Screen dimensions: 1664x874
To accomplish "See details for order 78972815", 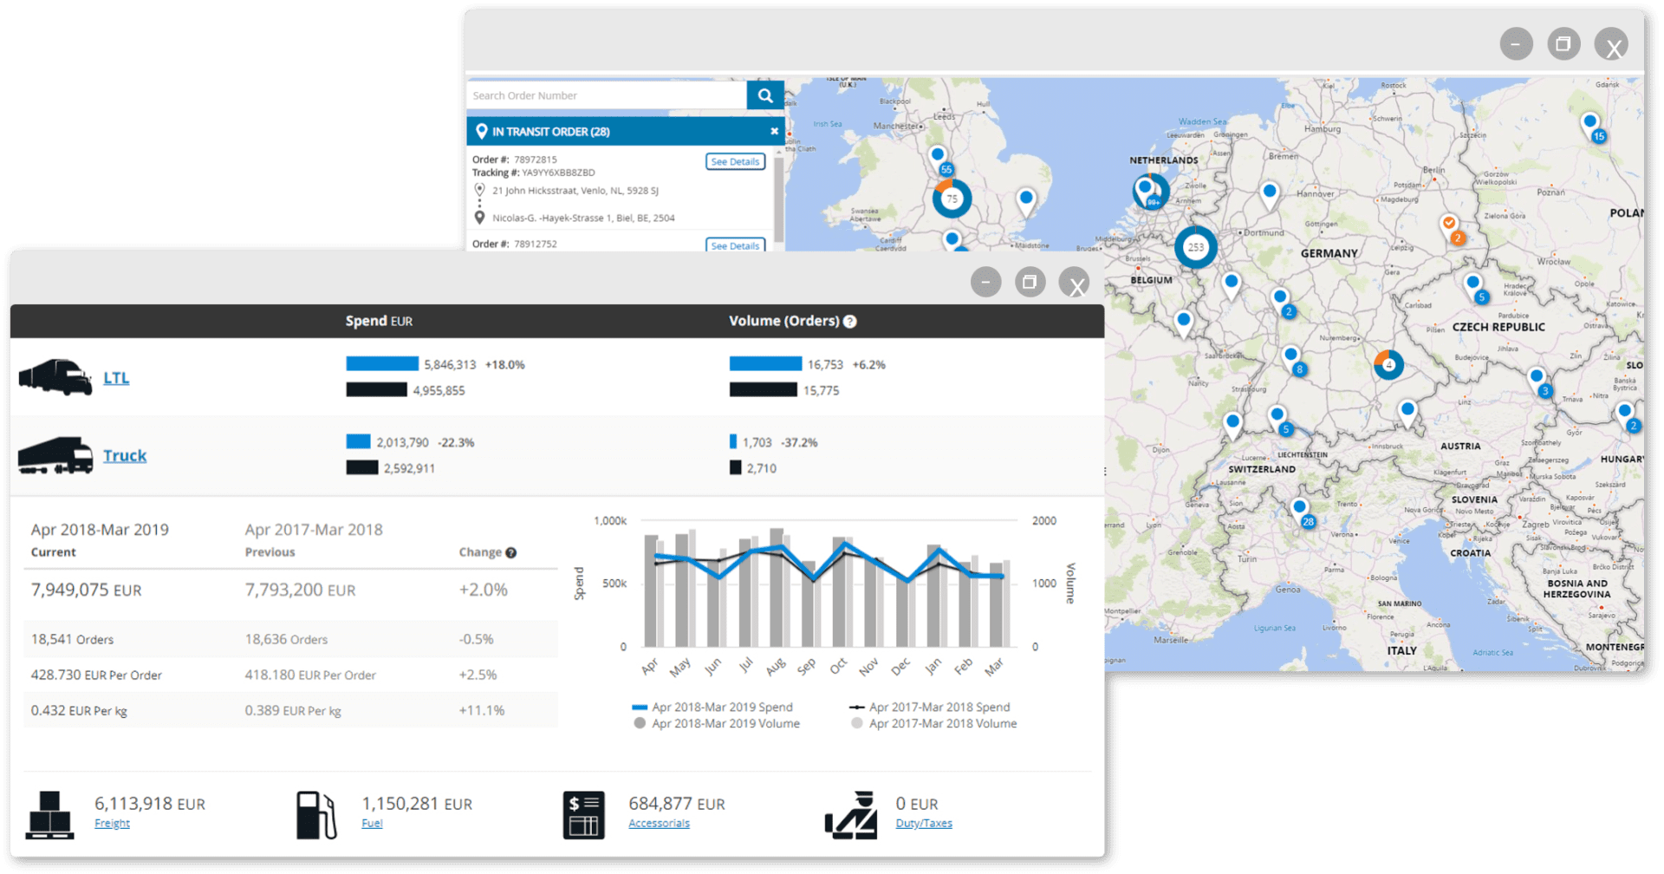I will click(x=735, y=162).
